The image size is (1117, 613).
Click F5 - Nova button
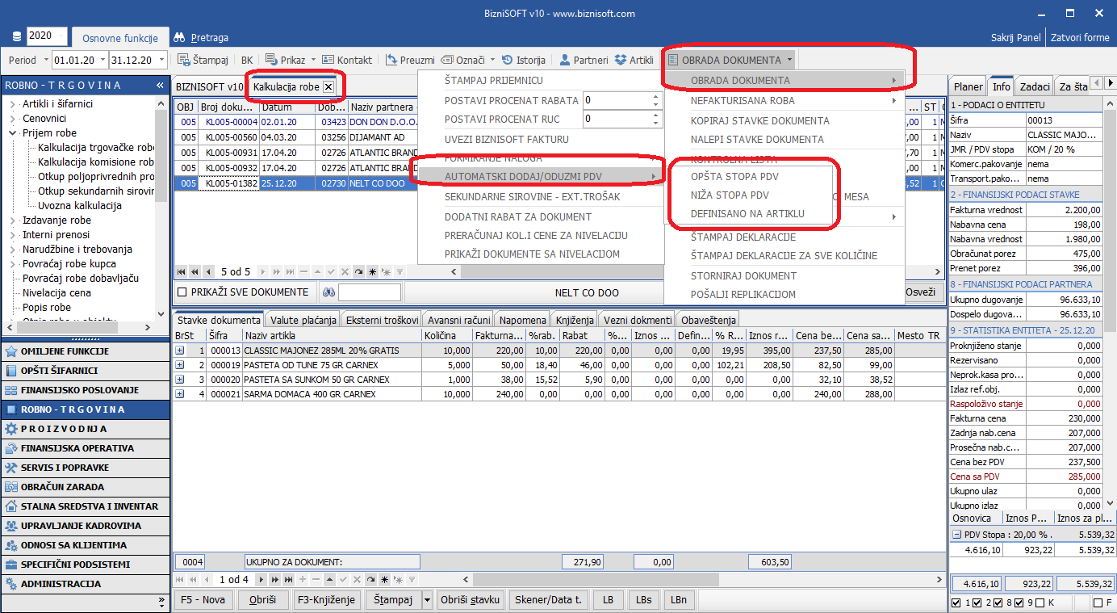coord(203,600)
